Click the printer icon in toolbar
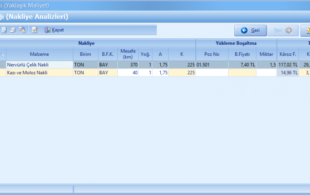The width and height of the screenshot is (310, 195). click(13, 30)
